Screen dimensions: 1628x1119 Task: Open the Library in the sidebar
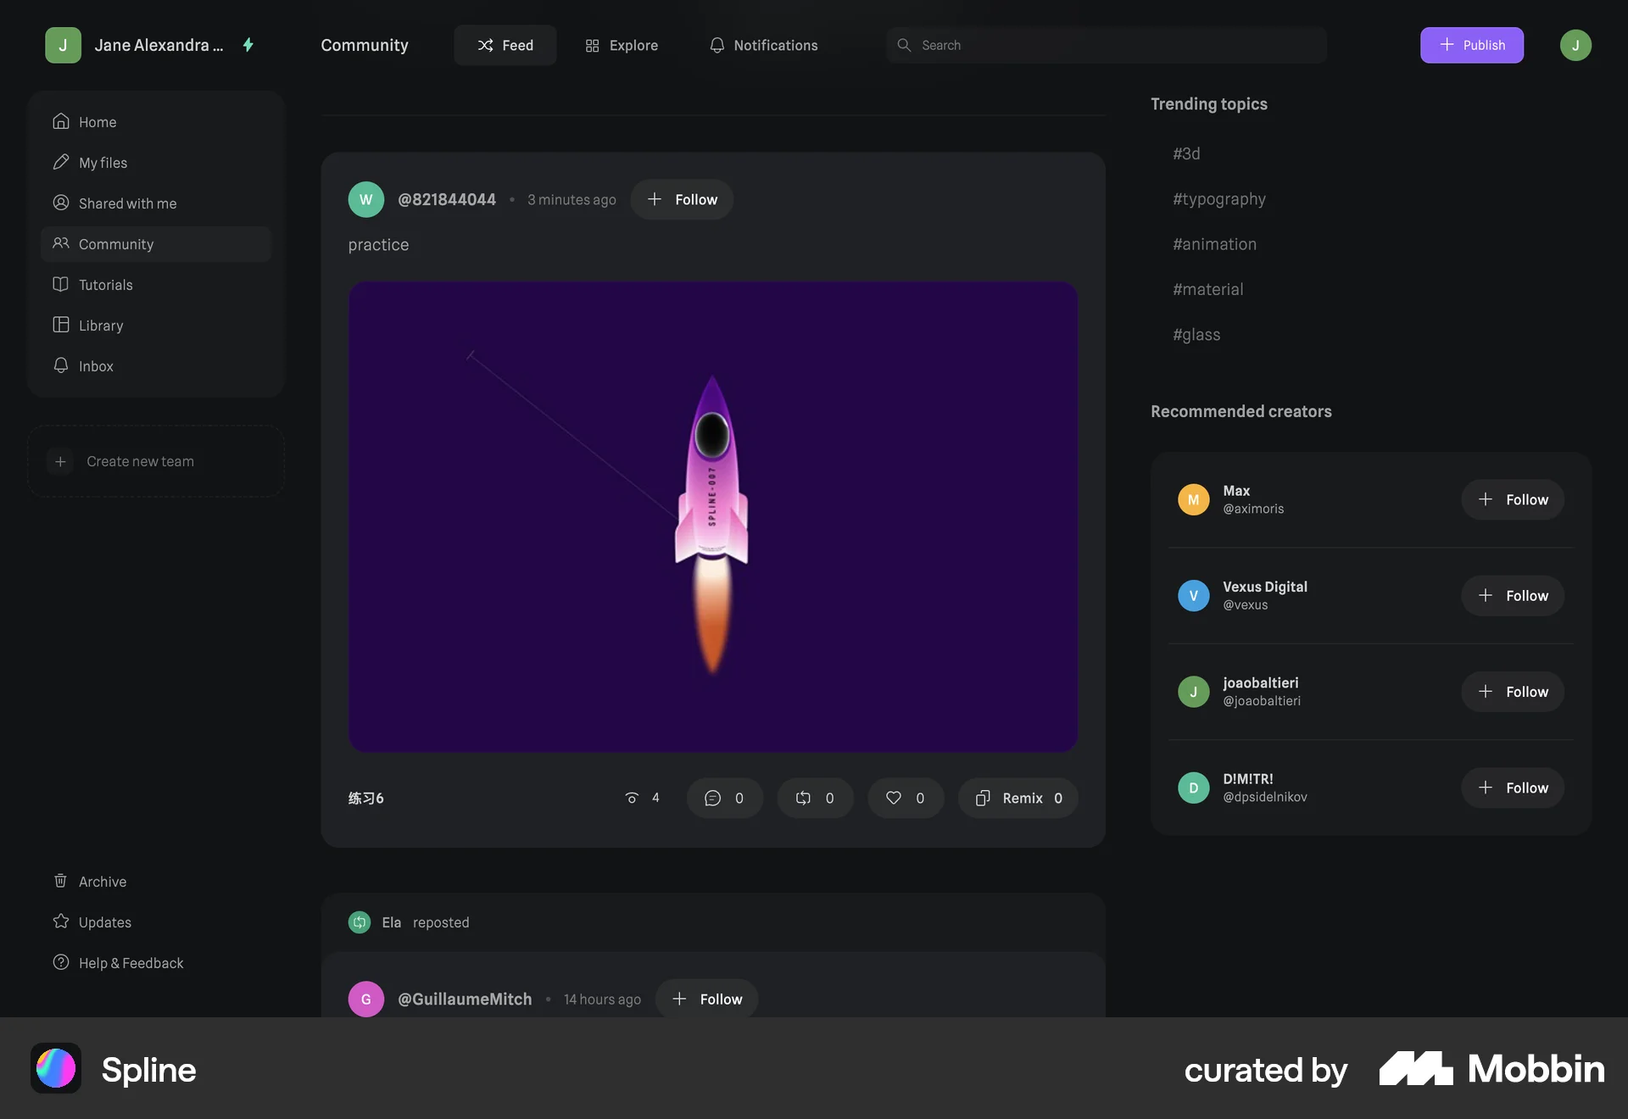101,325
